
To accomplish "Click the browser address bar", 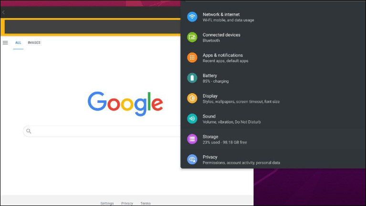I will pyautogui.click(x=93, y=27).
